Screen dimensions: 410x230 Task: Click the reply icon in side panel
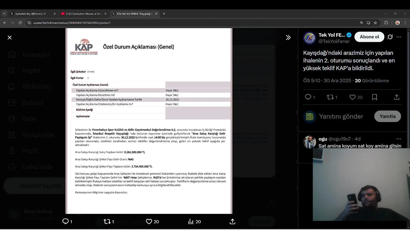coord(308,97)
